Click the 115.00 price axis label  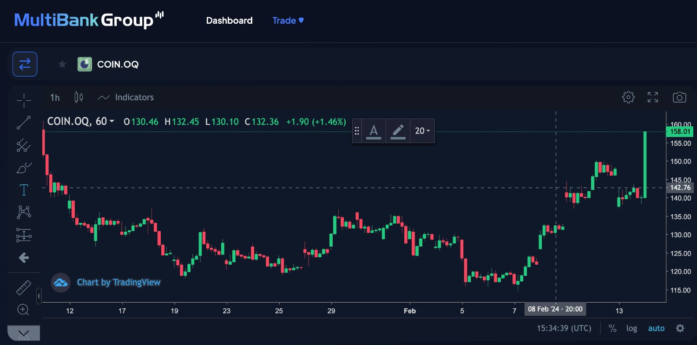pos(680,290)
